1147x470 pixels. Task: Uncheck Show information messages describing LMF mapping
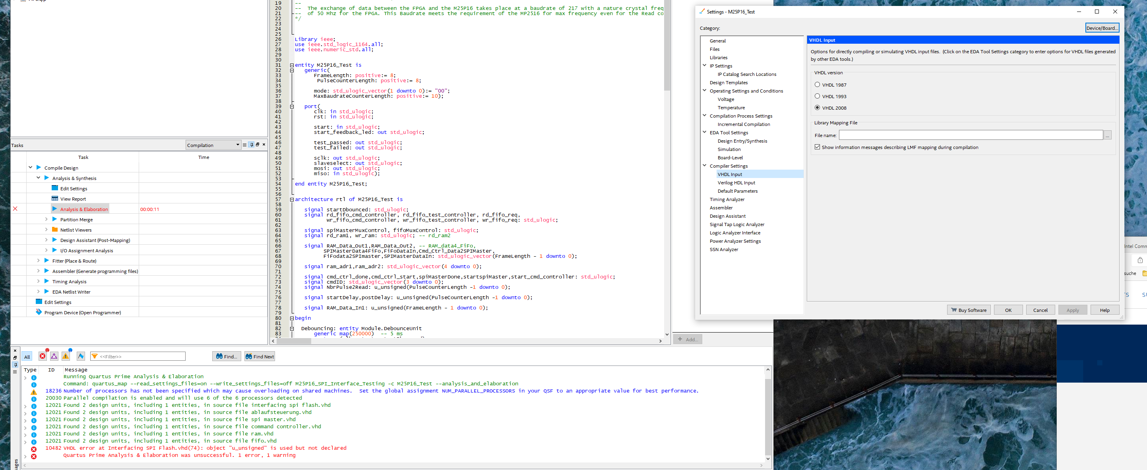pyautogui.click(x=818, y=147)
